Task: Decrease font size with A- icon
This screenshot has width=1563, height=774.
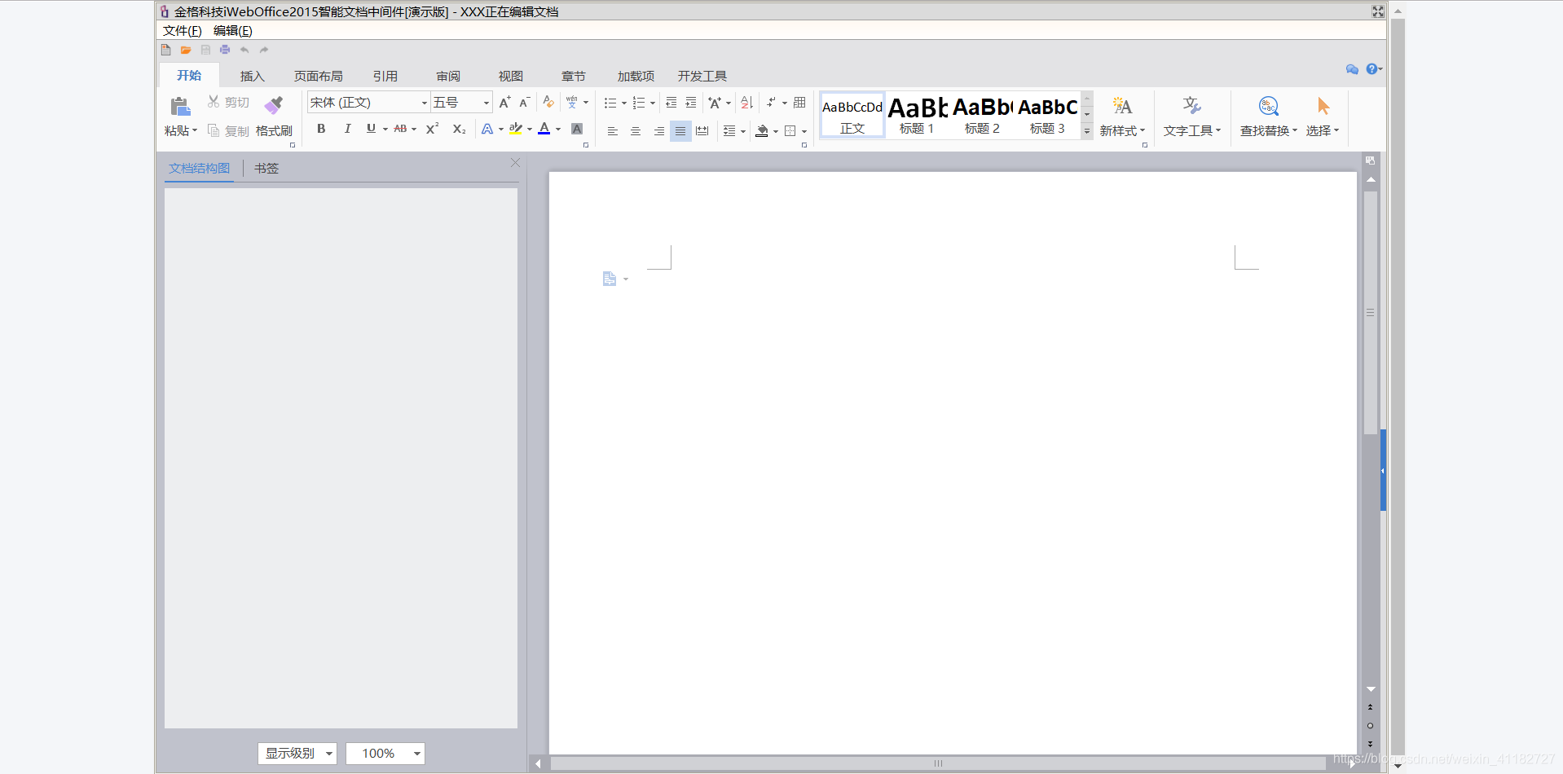Action: point(525,102)
